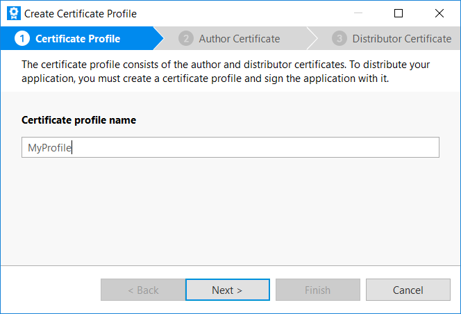Select the Certificate Profile step label
The height and width of the screenshot is (314, 461).
point(78,39)
